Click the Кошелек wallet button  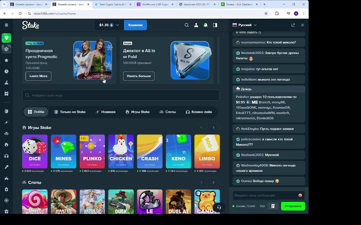click(135, 25)
